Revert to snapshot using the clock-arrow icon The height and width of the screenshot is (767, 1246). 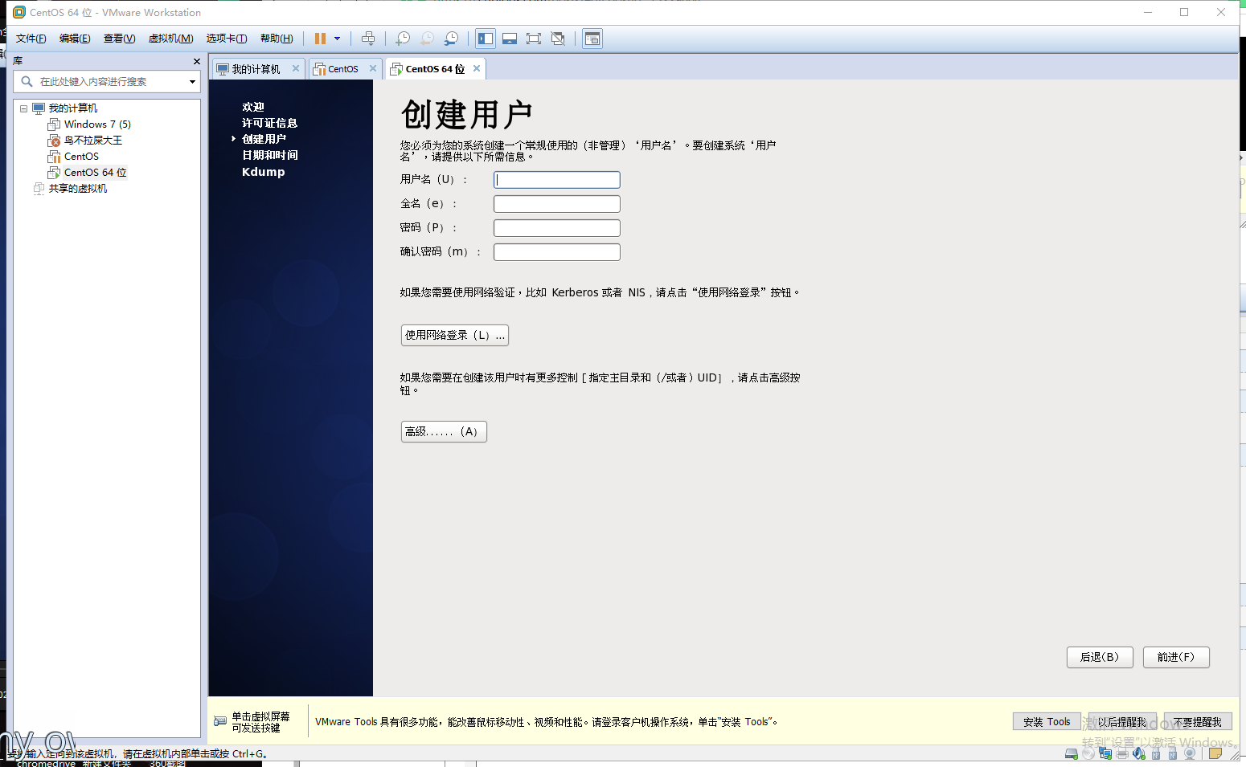tap(427, 39)
